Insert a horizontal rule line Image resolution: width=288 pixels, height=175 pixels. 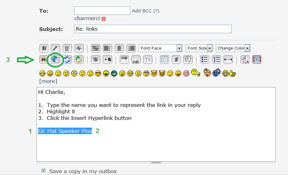[228, 59]
